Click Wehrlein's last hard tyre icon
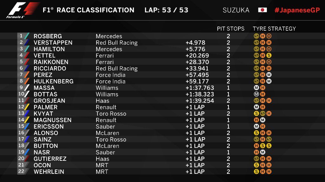 pyautogui.click(x=269, y=172)
